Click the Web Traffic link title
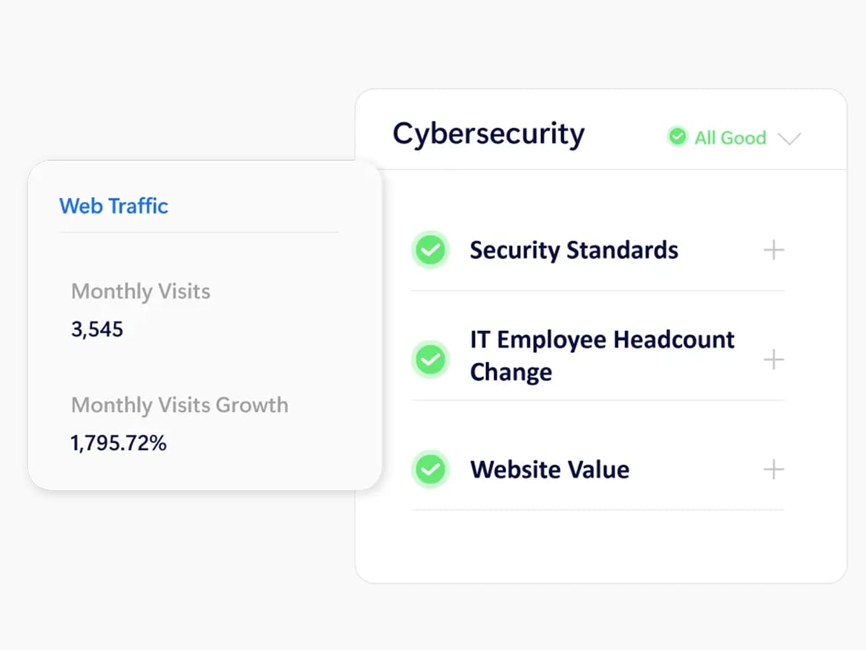Screen dimensions: 866x650 click(113, 206)
